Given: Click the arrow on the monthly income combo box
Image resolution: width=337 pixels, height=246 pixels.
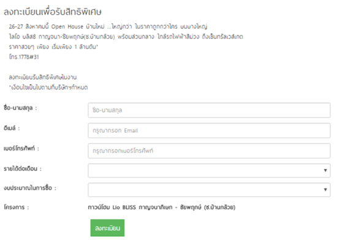Looking at the screenshot, I should pos(325,171).
